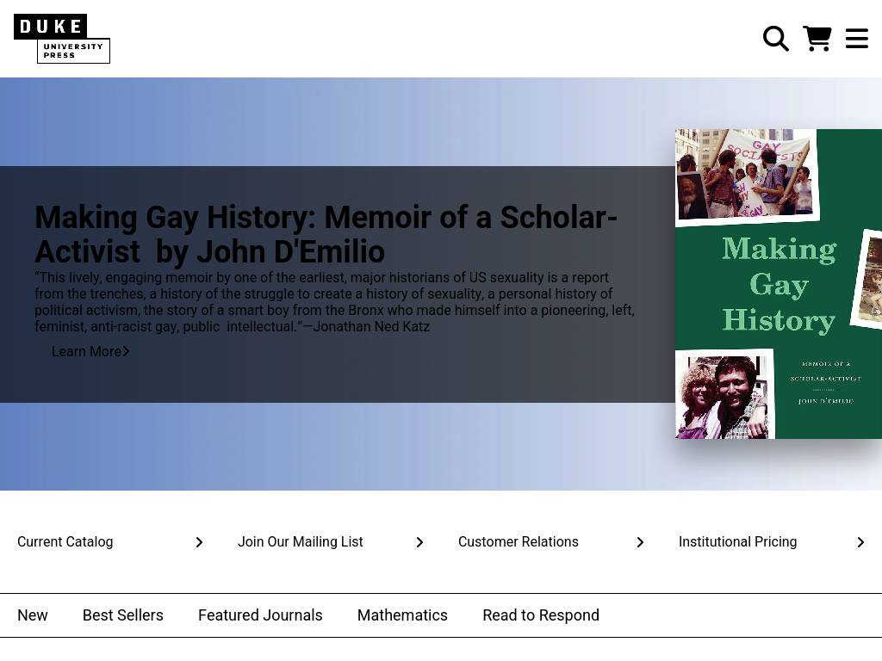Screen dimensions: 882x661
Task: Click the Duke University Press logo
Action: 62,39
